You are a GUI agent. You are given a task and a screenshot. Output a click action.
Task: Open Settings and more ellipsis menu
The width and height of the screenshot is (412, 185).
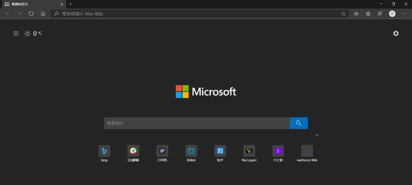(405, 13)
